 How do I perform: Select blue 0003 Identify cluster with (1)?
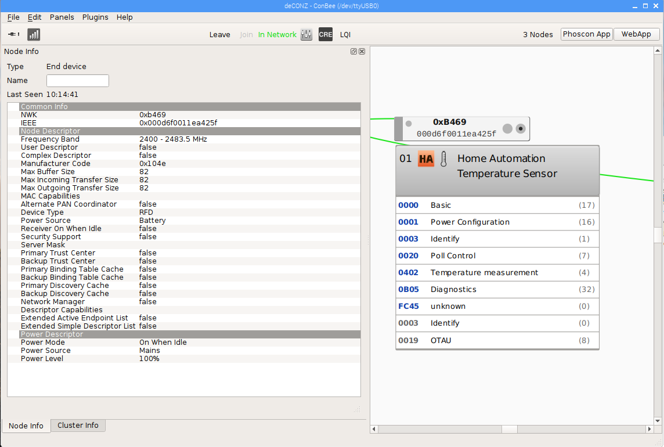(x=497, y=239)
